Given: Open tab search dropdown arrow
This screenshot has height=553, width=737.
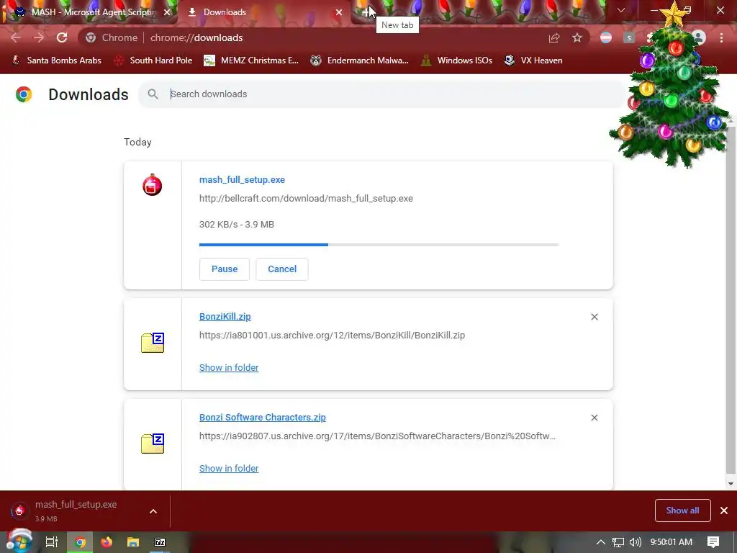Looking at the screenshot, I should [x=621, y=10].
